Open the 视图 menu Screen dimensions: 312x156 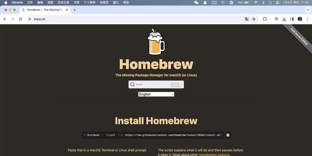click(x=50, y=3)
